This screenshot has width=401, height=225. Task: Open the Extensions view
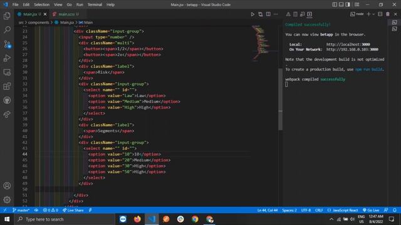pyautogui.click(x=7, y=86)
